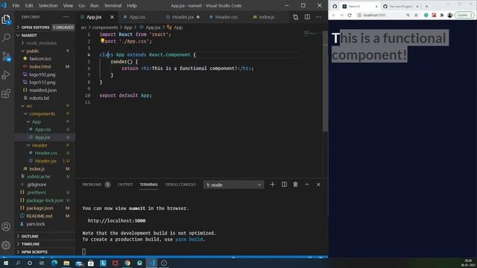Screen dimensions: 477x268
Task: Open the Explorer view in activity bar
Action: [6, 20]
